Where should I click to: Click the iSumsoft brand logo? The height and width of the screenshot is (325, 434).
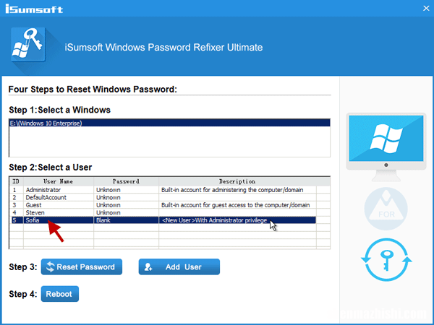[34, 9]
